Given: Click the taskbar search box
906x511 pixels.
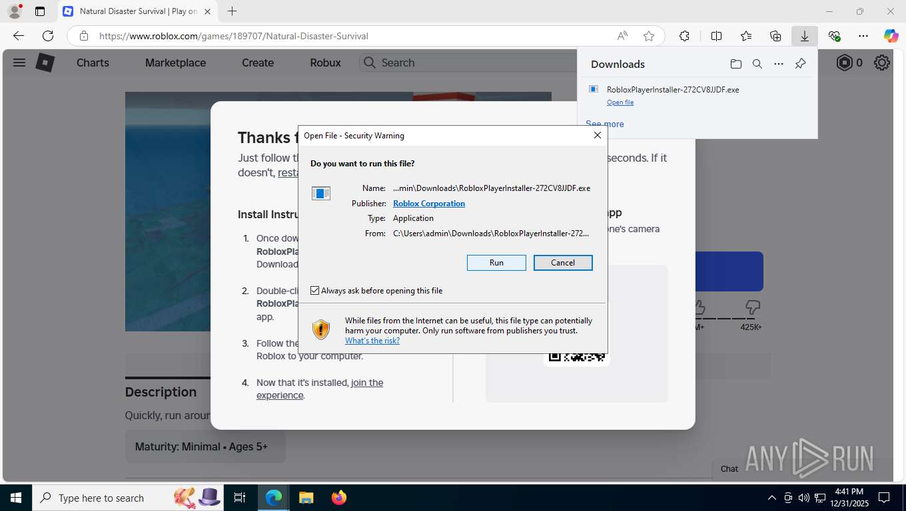Looking at the screenshot, I should tap(129, 498).
